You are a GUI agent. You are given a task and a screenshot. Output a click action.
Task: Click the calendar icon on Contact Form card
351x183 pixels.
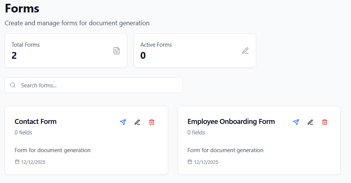(x=17, y=162)
